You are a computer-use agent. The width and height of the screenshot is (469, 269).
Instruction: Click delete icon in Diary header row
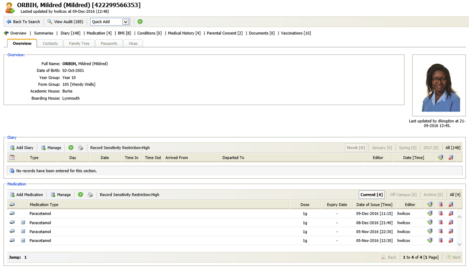click(x=451, y=158)
